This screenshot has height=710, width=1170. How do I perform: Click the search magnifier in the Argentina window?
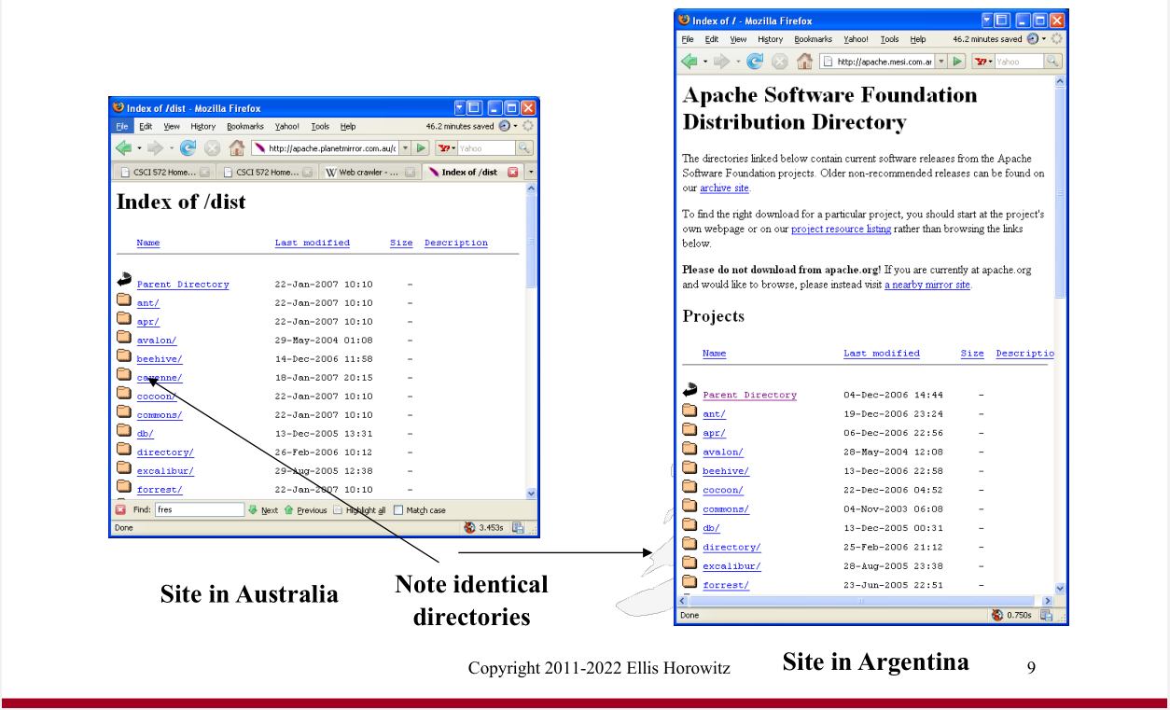pos(1052,62)
